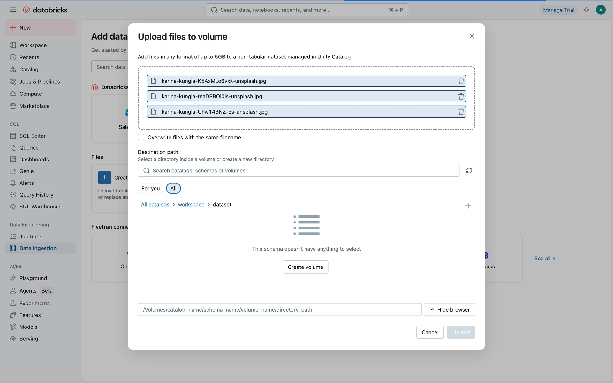Collapse the browser with Hide browser

(x=449, y=310)
